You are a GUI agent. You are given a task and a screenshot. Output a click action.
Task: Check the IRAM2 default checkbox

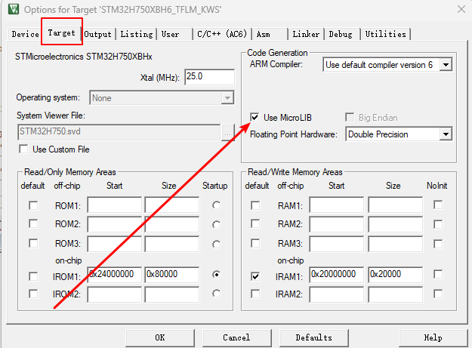[x=255, y=294]
